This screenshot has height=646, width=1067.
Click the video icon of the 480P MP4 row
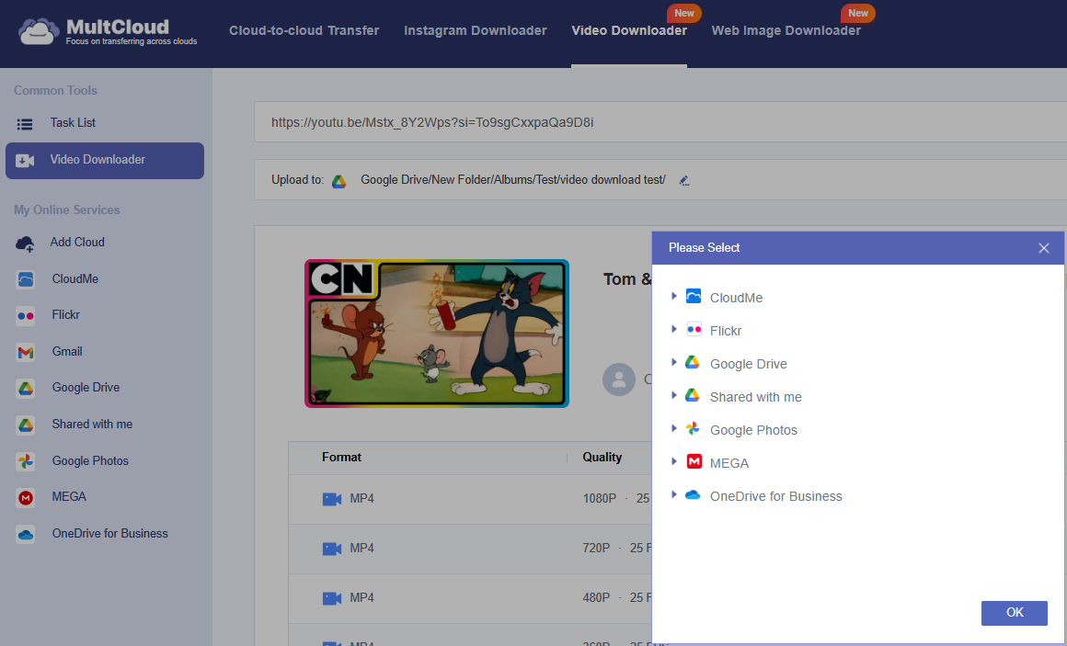pyautogui.click(x=331, y=598)
